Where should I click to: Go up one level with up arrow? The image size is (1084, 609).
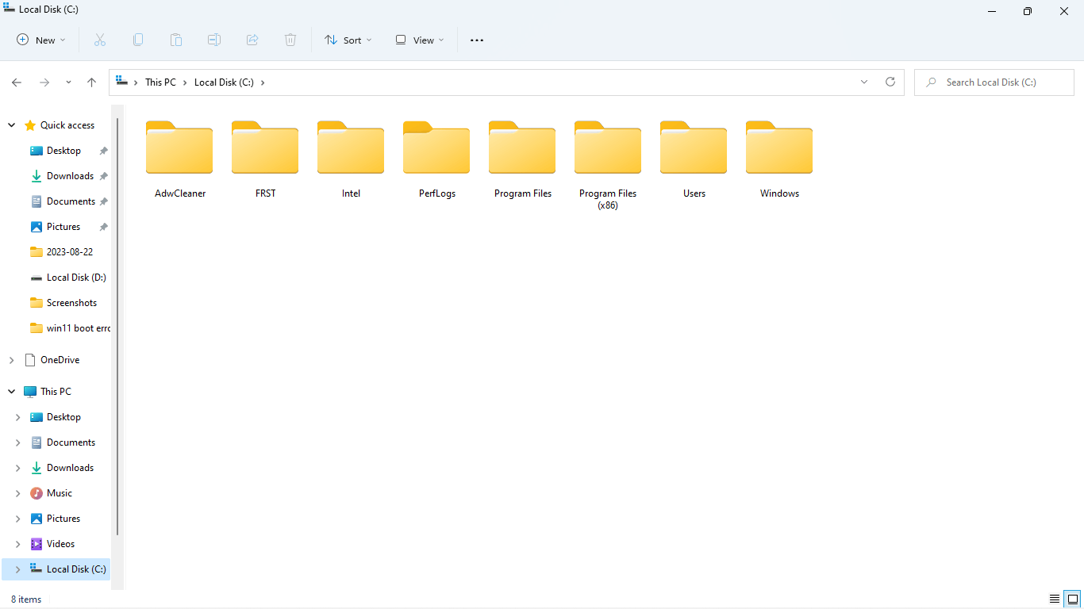pos(91,82)
